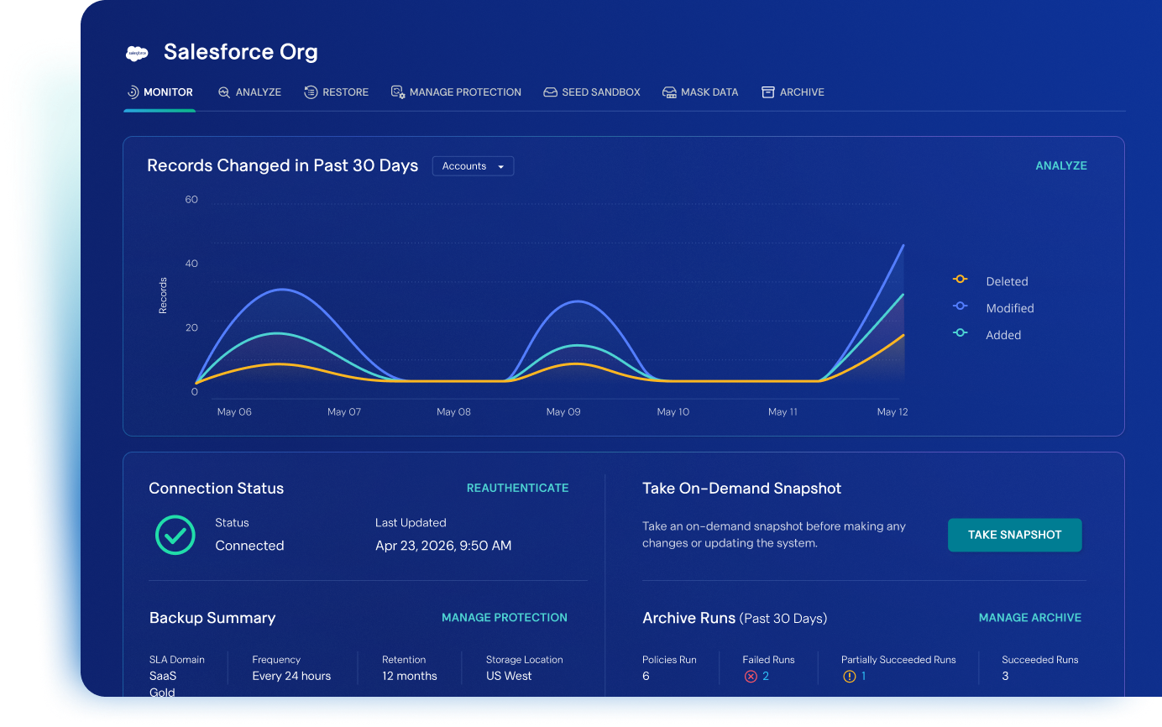The width and height of the screenshot is (1162, 727).
Task: Click the Archive box icon
Action: (x=767, y=92)
